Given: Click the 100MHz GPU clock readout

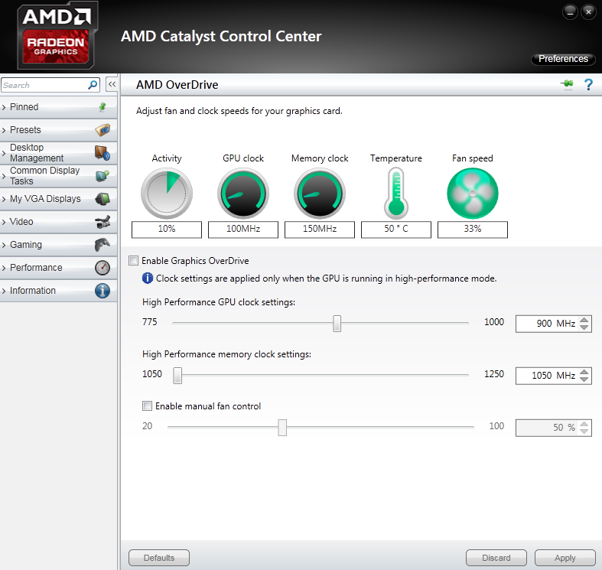Looking at the screenshot, I should (243, 230).
